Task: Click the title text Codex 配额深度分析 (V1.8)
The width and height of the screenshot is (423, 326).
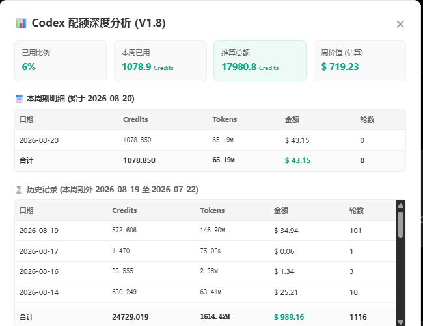Action: pos(98,23)
